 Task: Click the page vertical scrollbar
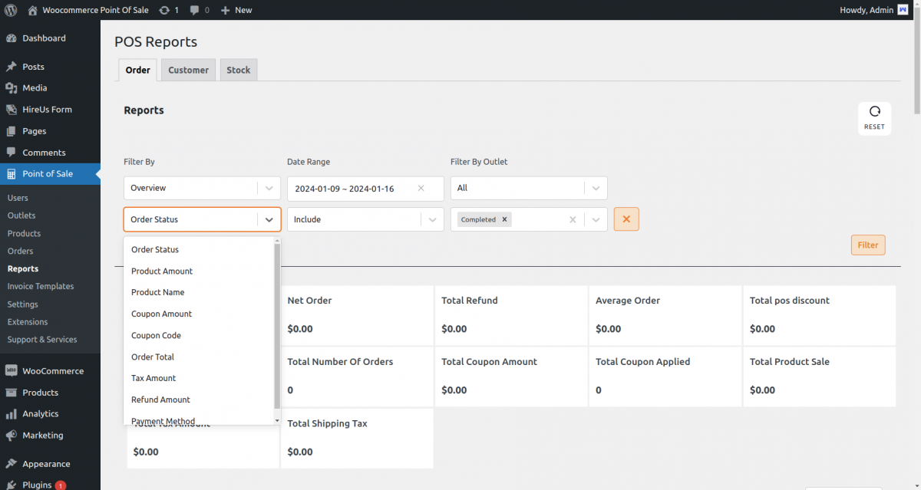916,61
